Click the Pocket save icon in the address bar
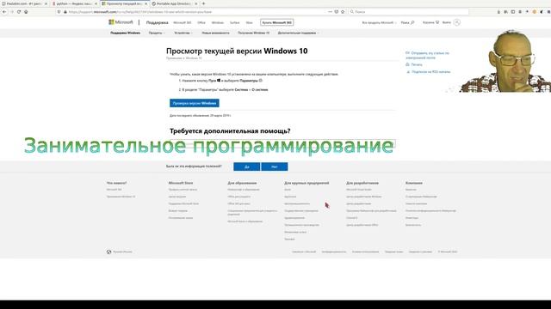Viewport: 551px width, 309px height. (x=337, y=11)
